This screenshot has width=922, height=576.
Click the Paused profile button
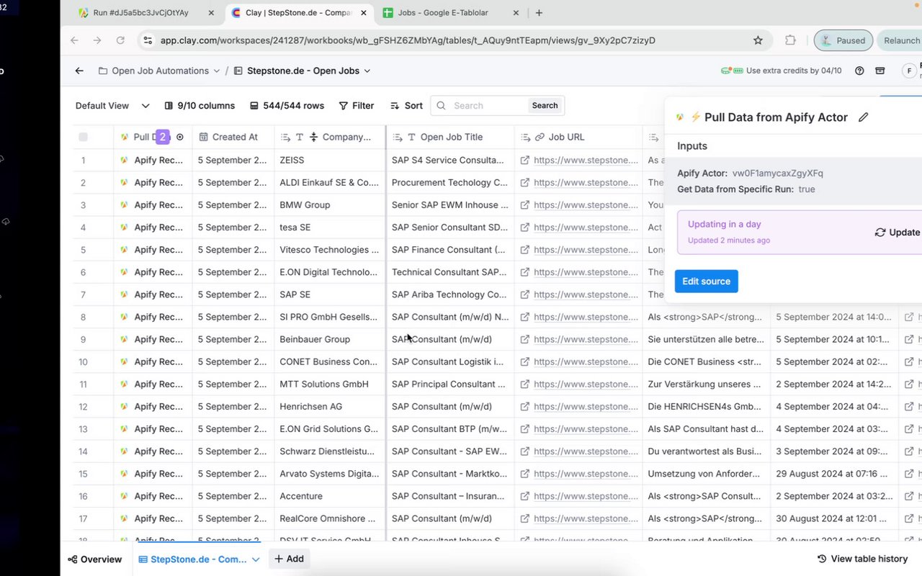(843, 40)
